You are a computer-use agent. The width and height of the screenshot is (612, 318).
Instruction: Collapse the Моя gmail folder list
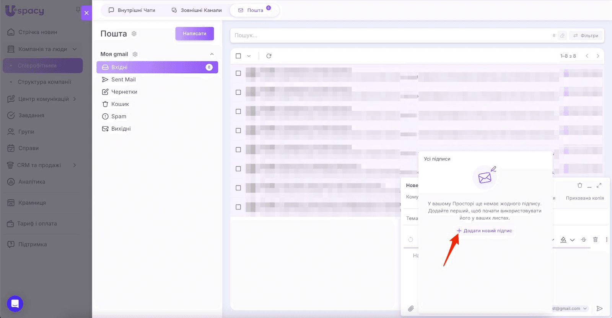pyautogui.click(x=212, y=54)
